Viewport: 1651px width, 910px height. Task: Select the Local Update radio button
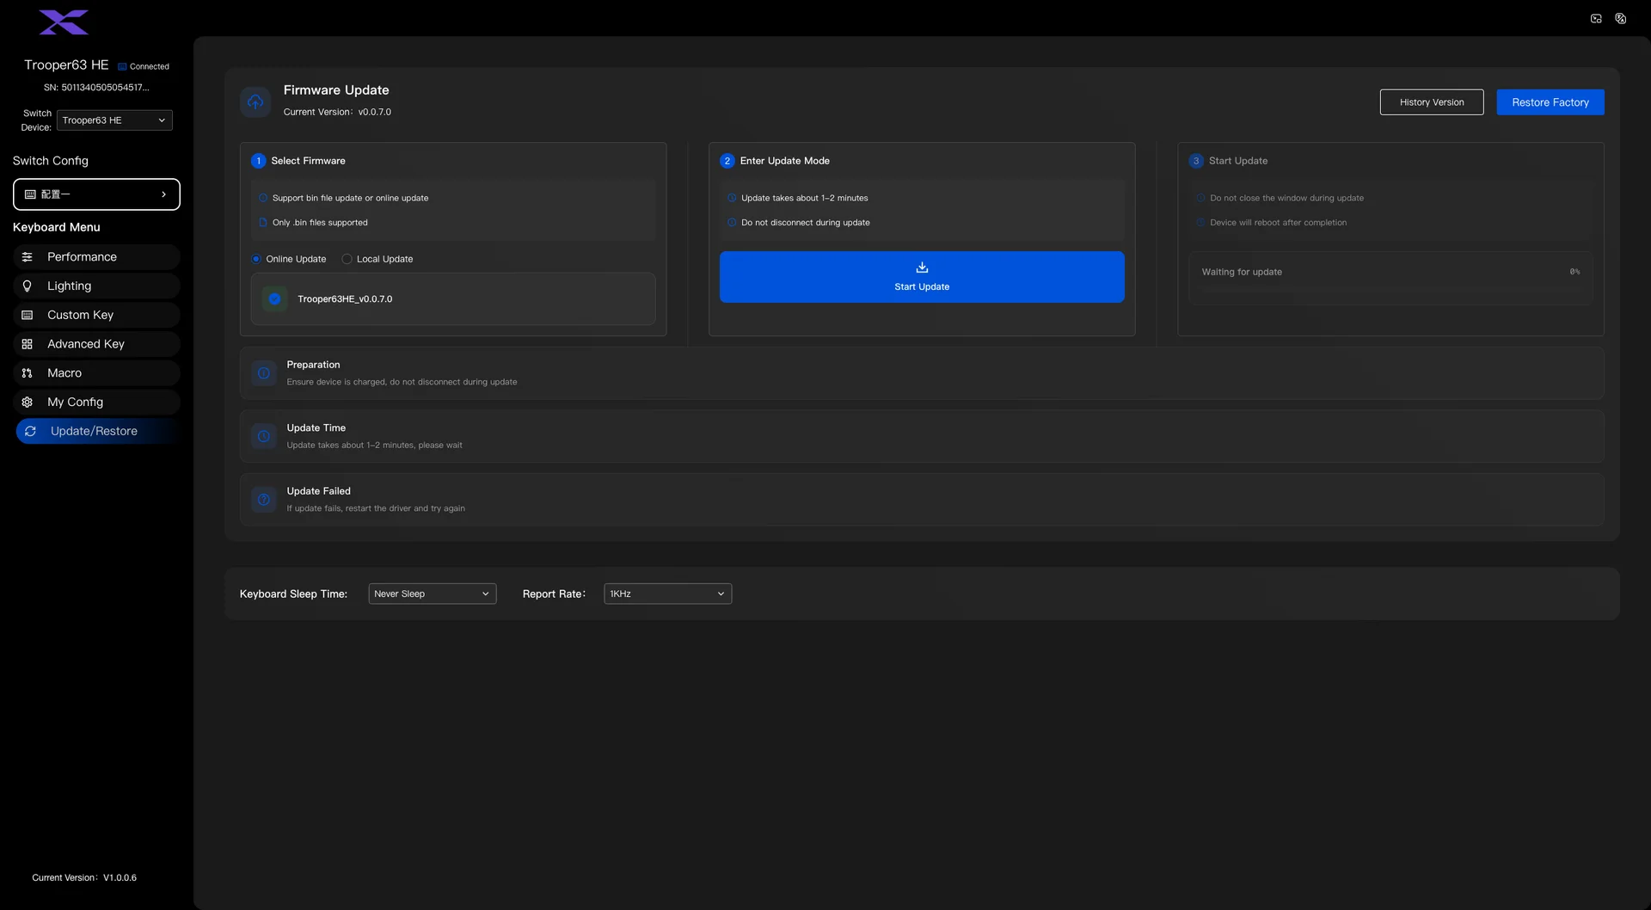tap(347, 259)
